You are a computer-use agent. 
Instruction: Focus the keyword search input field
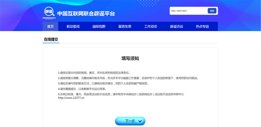tap(188, 11)
